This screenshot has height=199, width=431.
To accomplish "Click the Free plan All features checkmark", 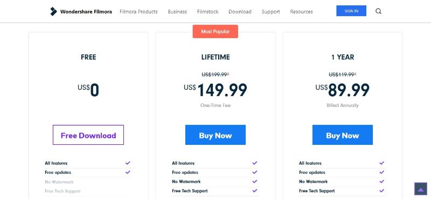I will click(x=128, y=163).
